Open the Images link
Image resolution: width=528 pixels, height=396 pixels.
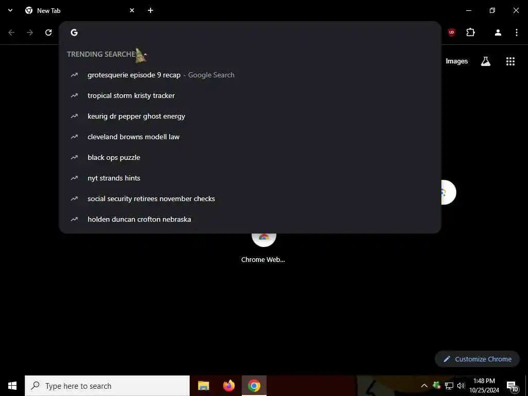tap(457, 61)
